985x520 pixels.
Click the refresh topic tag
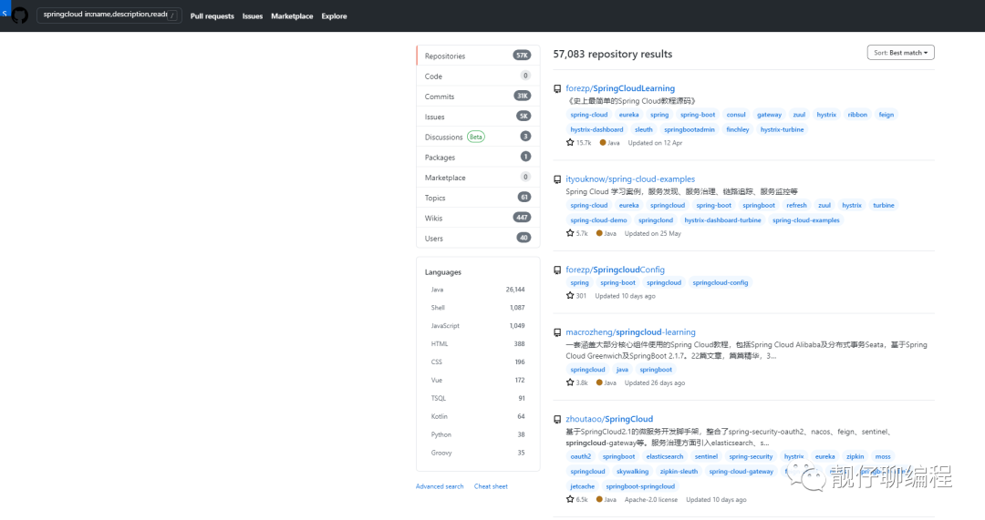tap(796, 205)
